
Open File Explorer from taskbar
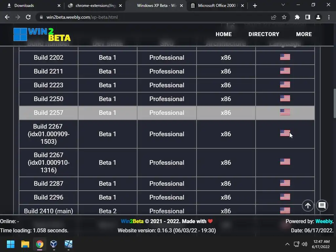pos(25,244)
